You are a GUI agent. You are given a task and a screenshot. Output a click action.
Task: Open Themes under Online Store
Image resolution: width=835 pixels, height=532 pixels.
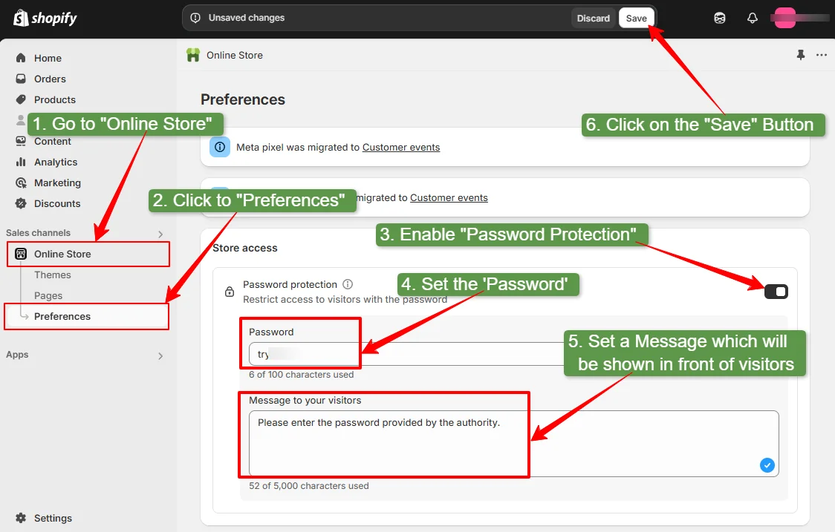pos(52,275)
